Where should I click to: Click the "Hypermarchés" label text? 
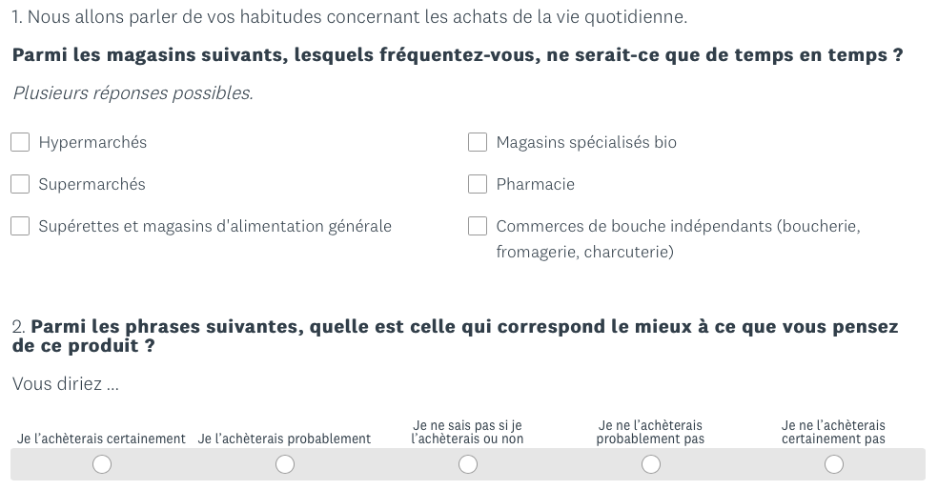tap(92, 142)
